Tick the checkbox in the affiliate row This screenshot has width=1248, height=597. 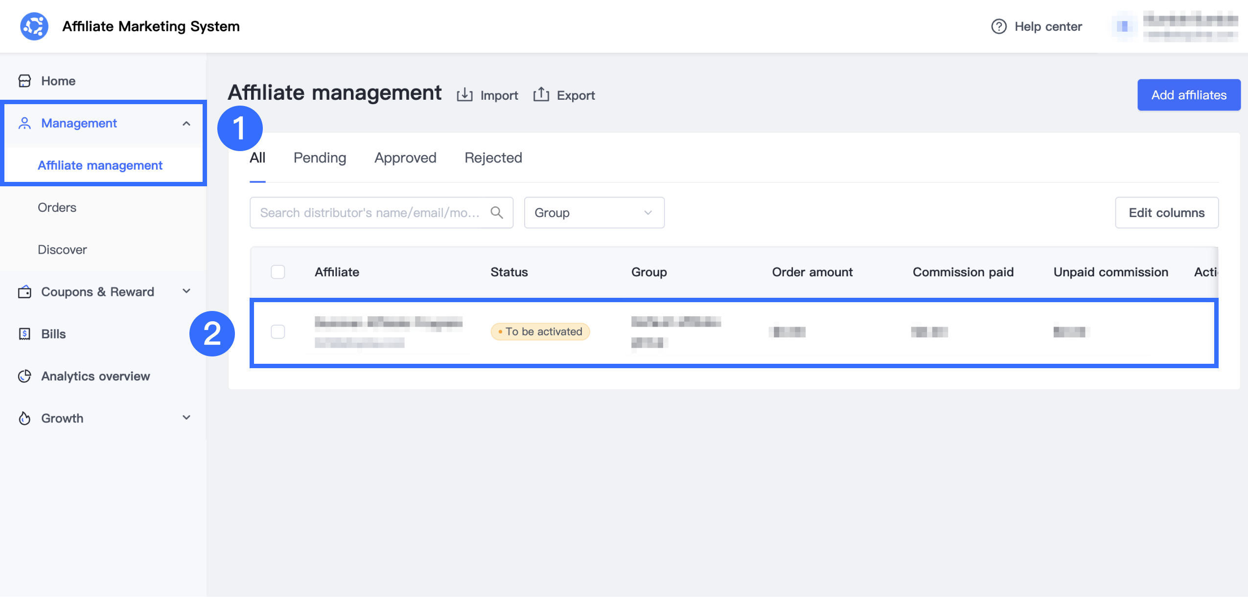[x=277, y=332]
